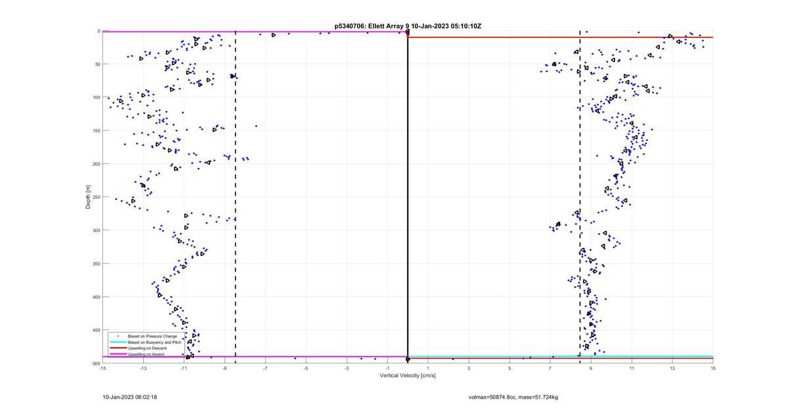Viewport: 788px width, 408px height.
Task: Click the x-axis tick label '-7'
Action: click(265, 368)
